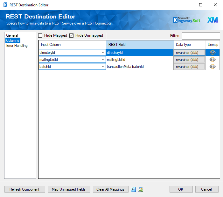The height and width of the screenshot is (197, 223).
Task: Unmap the mailingListId field mapping
Action: coord(213,59)
